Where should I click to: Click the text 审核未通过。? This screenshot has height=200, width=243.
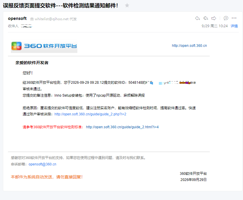click(32, 89)
